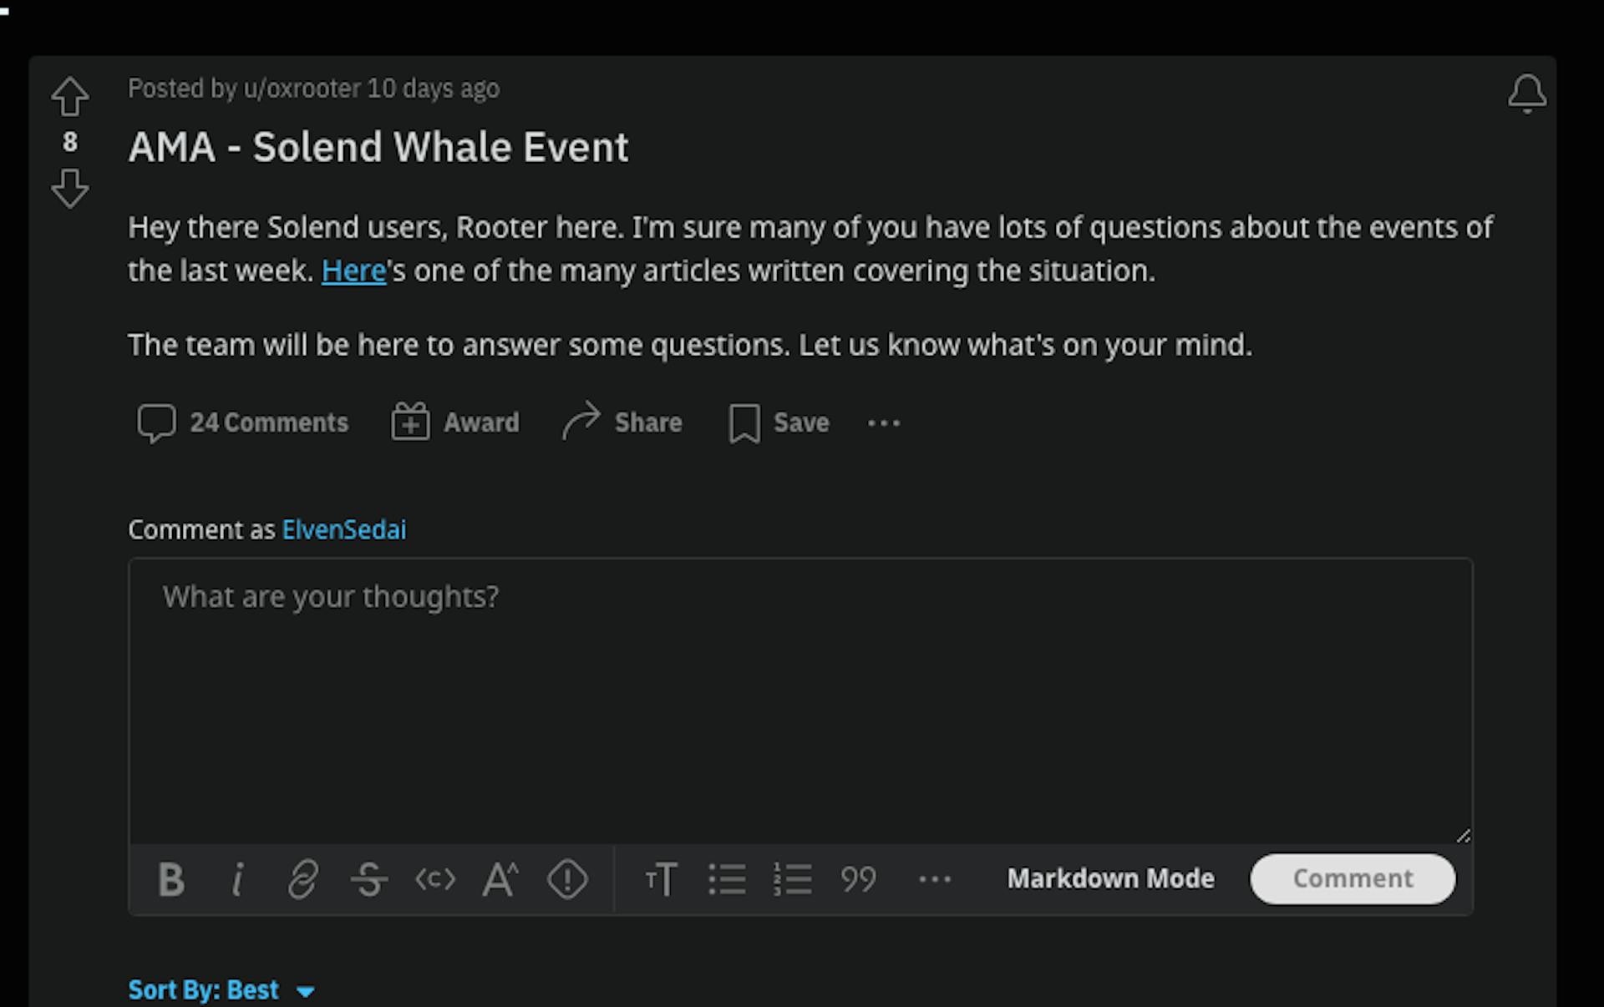Toggle bold formatting in comment editor
The width and height of the screenshot is (1604, 1007).
pyautogui.click(x=171, y=879)
